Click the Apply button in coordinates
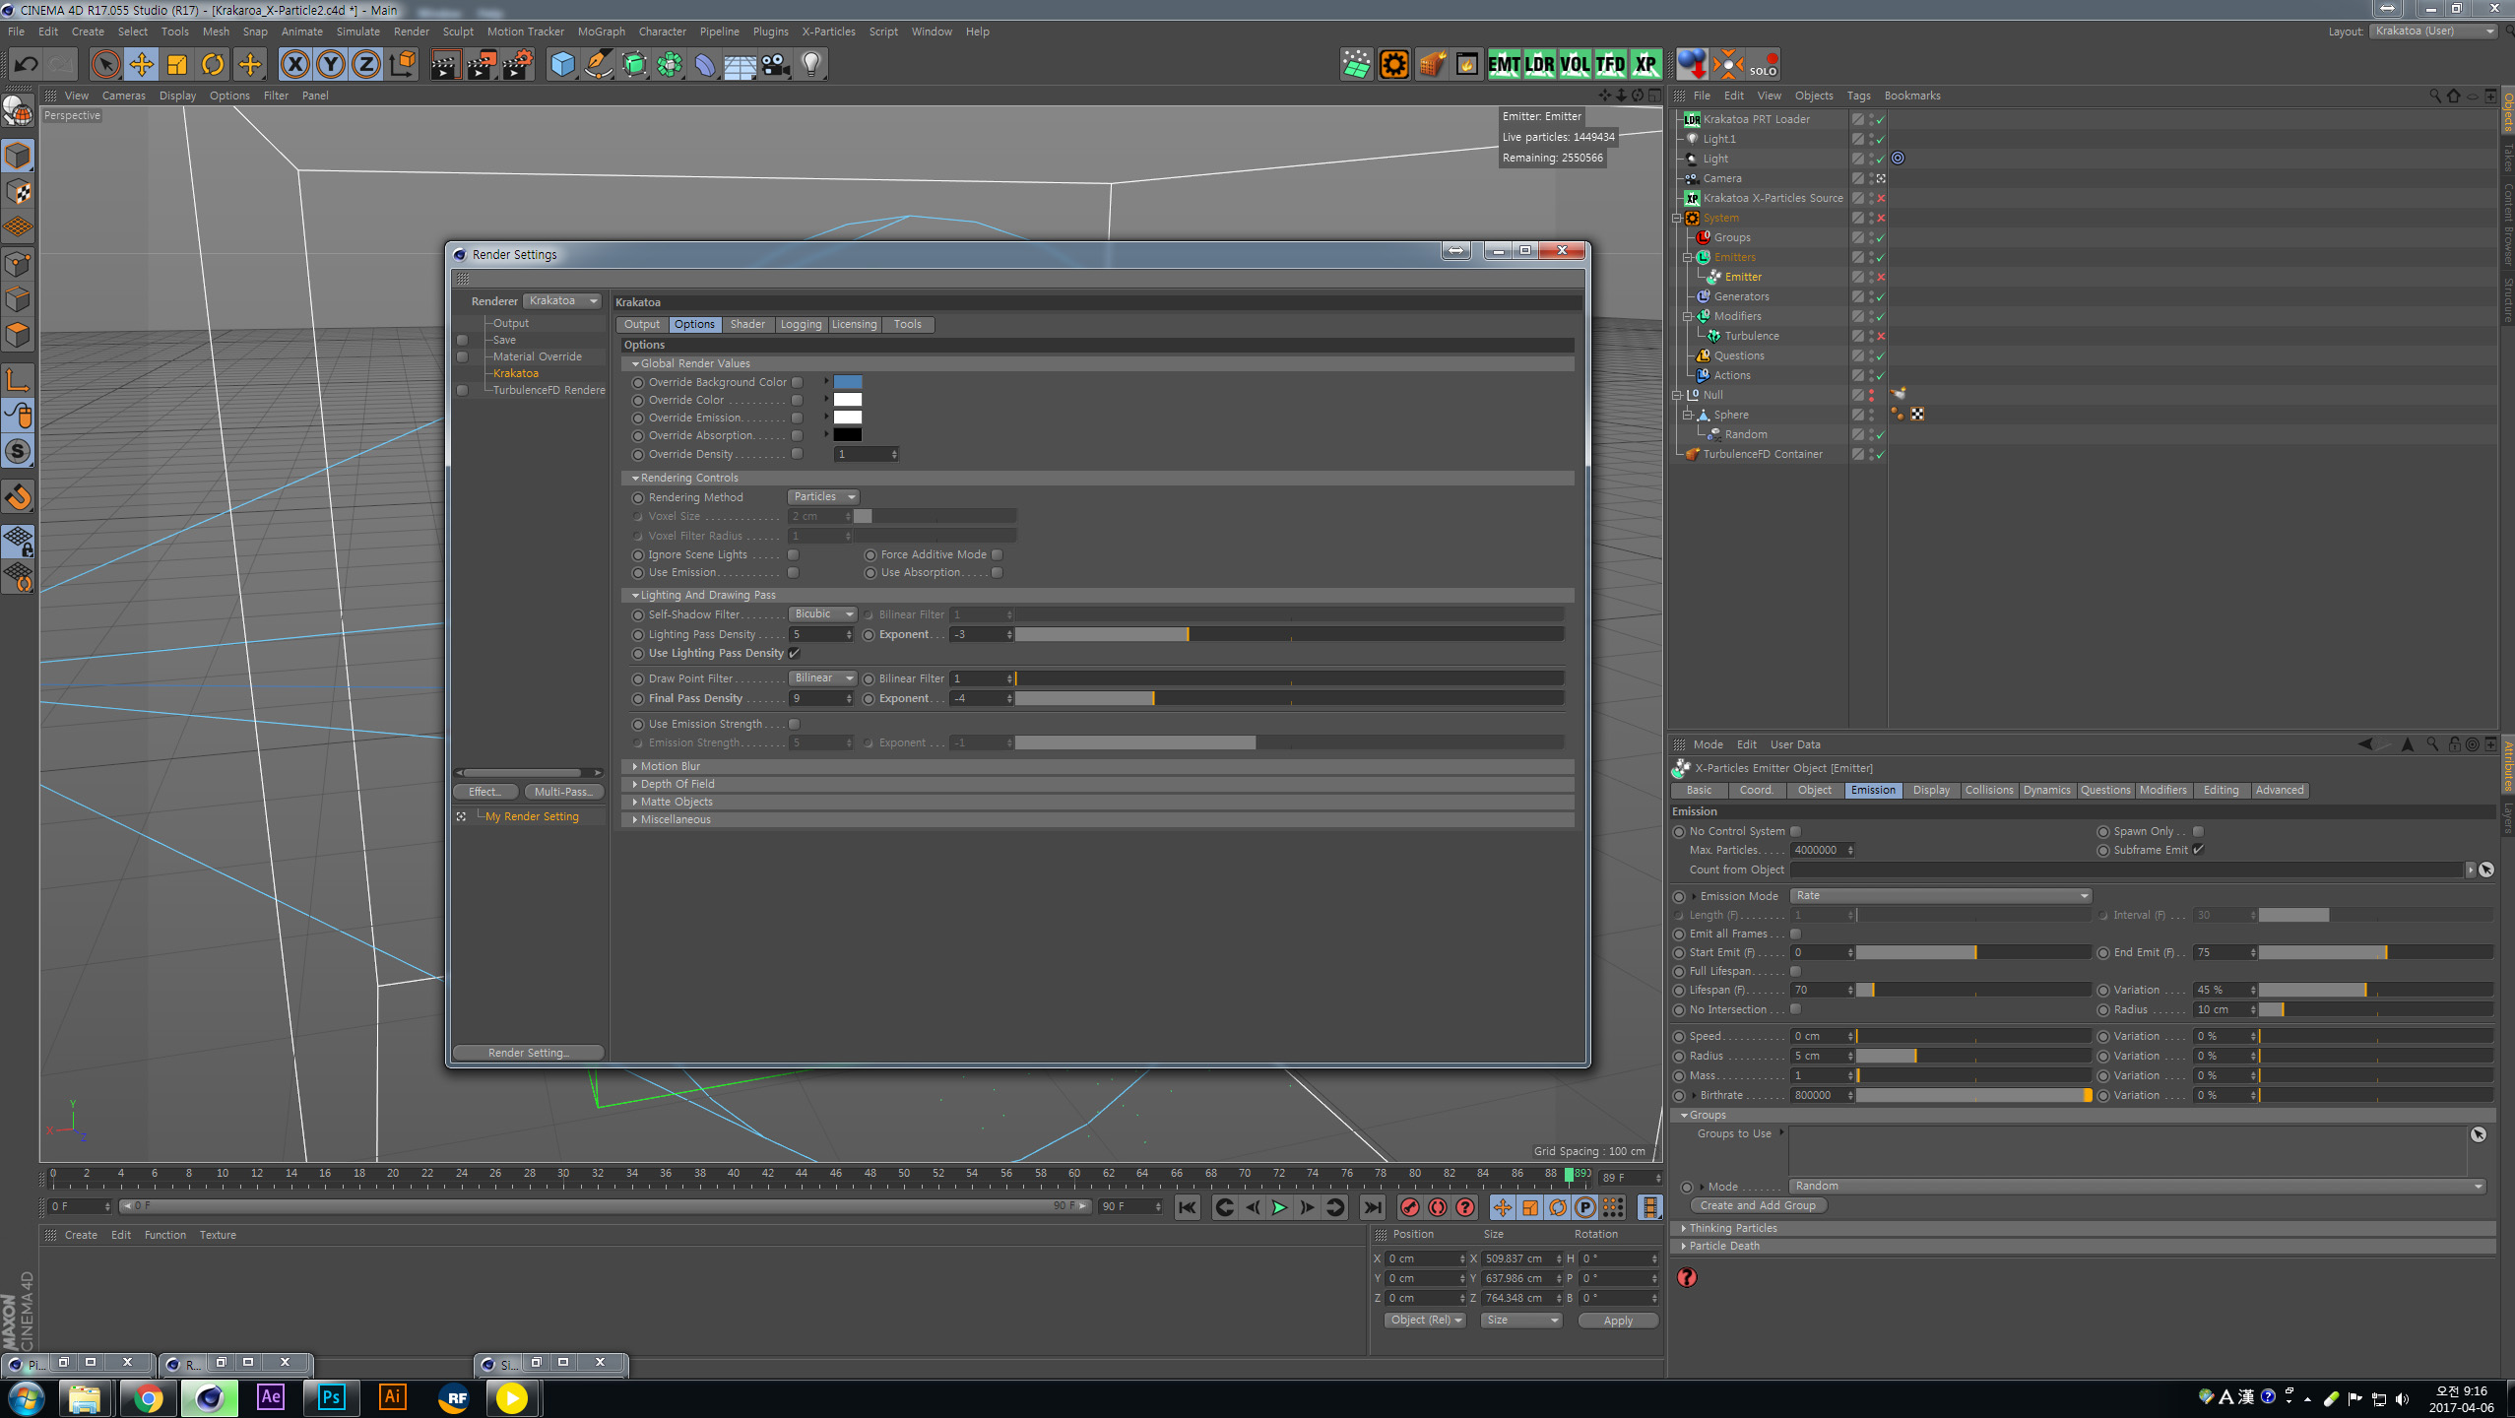Screen dimensions: 2515x1418 click(1618, 1321)
